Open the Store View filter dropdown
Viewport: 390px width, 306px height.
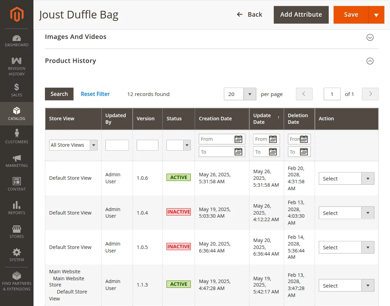click(x=73, y=145)
